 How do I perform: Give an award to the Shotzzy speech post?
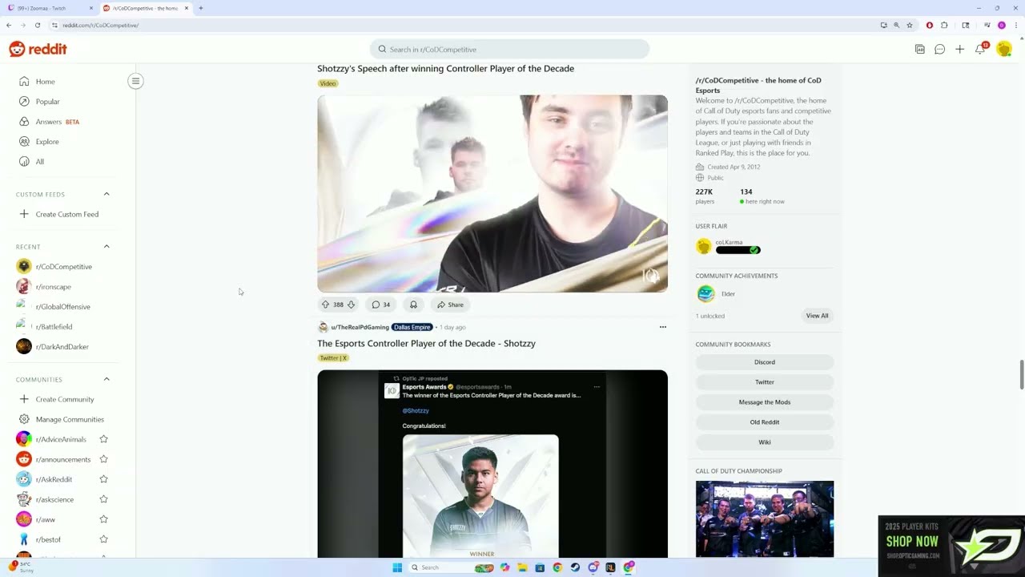coord(413,305)
